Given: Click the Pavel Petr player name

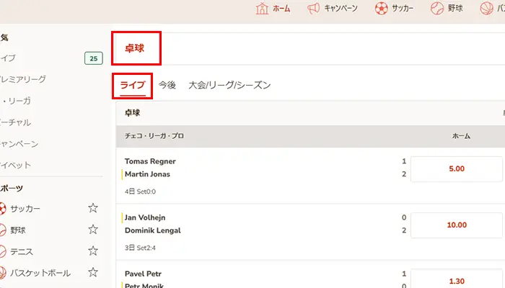Looking at the screenshot, I should pyautogui.click(x=143, y=274).
